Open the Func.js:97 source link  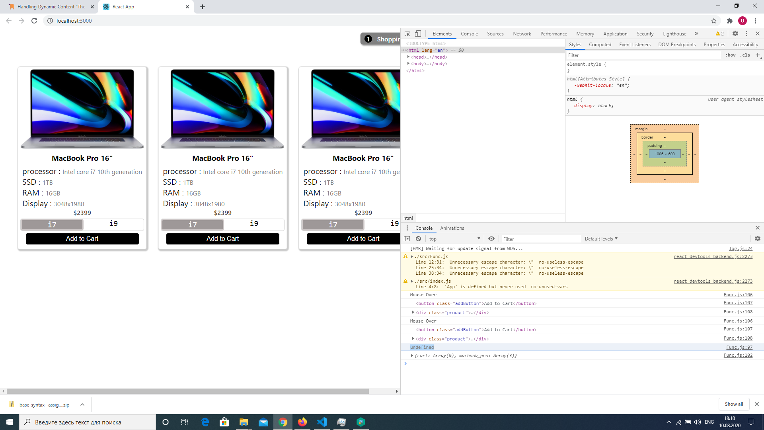click(739, 347)
